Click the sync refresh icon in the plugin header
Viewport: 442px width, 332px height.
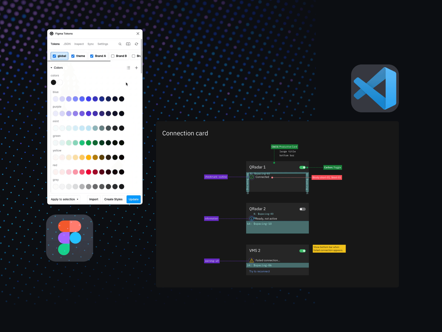click(x=136, y=44)
